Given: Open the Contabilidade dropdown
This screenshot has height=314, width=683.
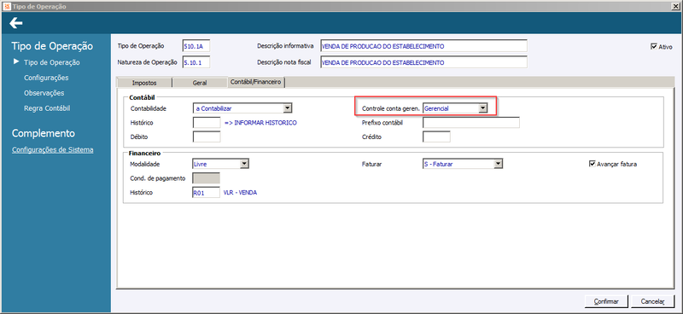Looking at the screenshot, I should click(x=288, y=108).
